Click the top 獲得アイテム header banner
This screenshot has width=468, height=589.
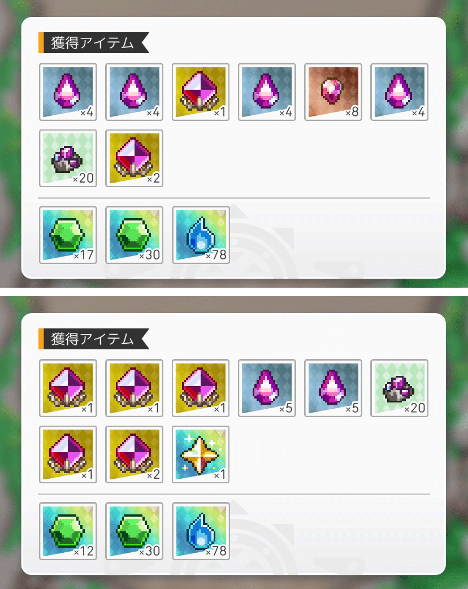coord(94,43)
